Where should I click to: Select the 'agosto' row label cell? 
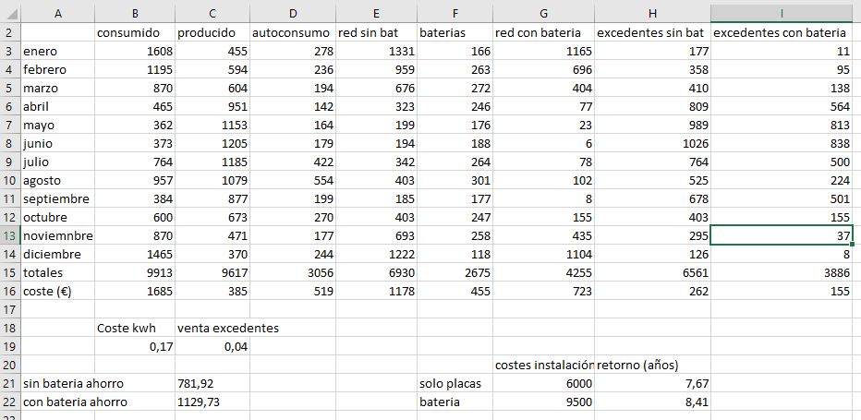coord(57,181)
